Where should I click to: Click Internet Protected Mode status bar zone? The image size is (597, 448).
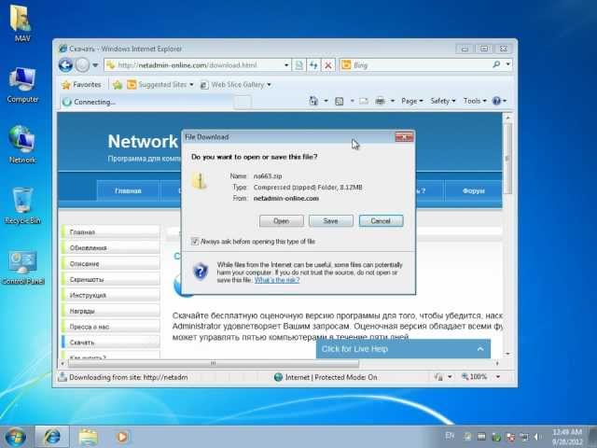point(326,377)
